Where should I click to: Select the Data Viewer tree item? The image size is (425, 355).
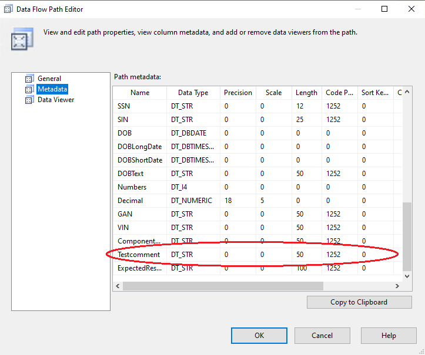coord(56,100)
